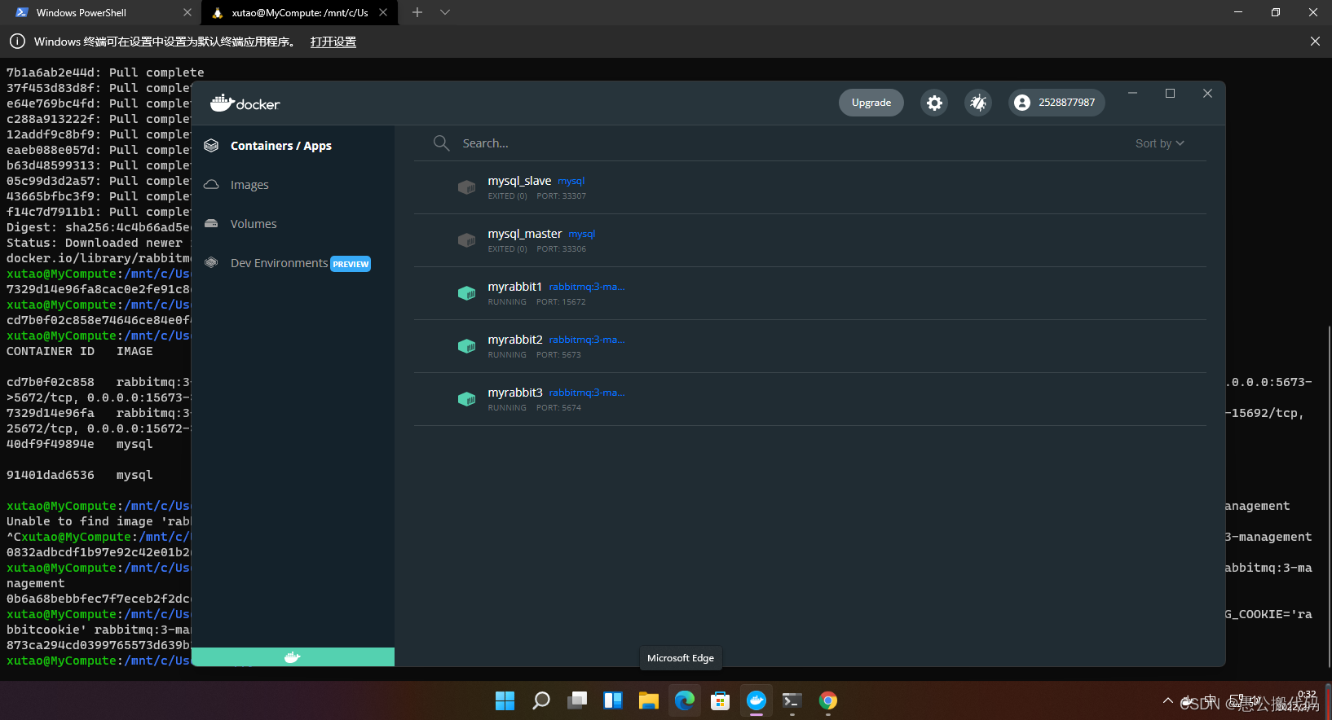This screenshot has width=1332, height=720.
Task: Click the Windows Terminal taskbar icon
Action: [792, 700]
